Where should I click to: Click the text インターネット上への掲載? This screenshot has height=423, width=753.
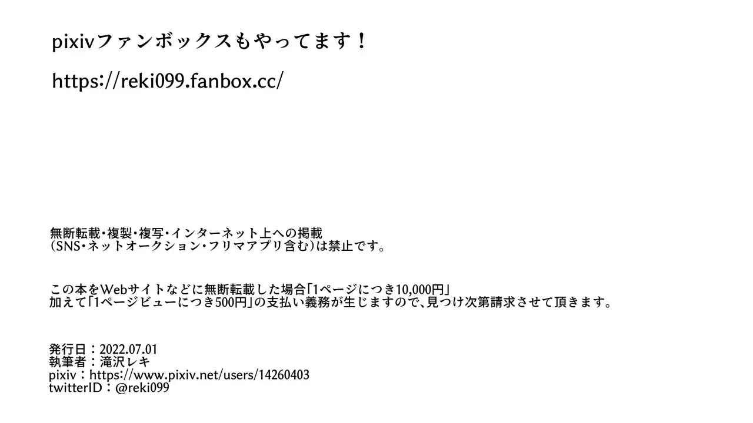pos(246,234)
